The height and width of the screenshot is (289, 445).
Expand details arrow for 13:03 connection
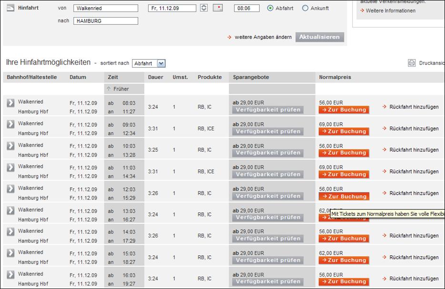coord(10,210)
